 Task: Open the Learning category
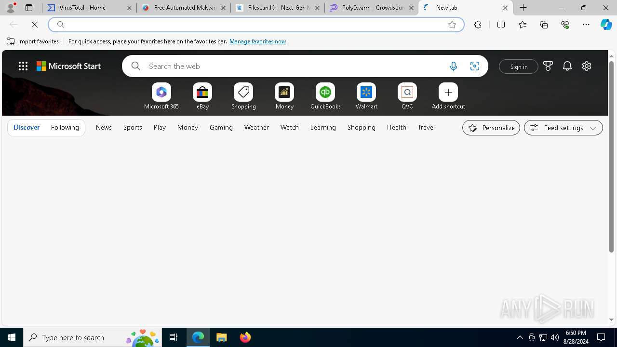[x=323, y=128]
